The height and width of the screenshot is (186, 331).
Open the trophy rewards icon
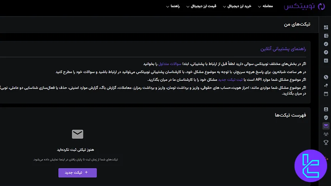pyautogui.click(x=326, y=143)
